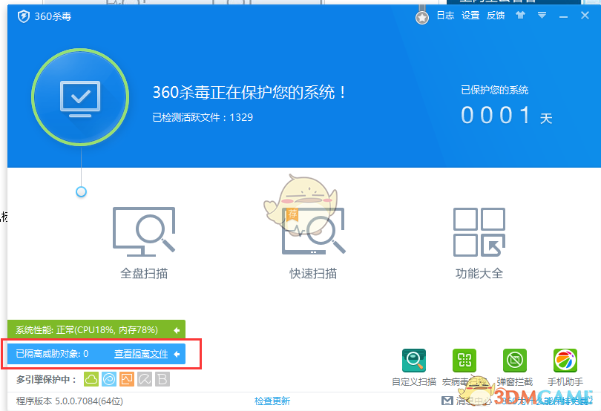The width and height of the screenshot is (601, 411).
Task: Expand the quarantined threats bar arrow
Action: (x=177, y=354)
